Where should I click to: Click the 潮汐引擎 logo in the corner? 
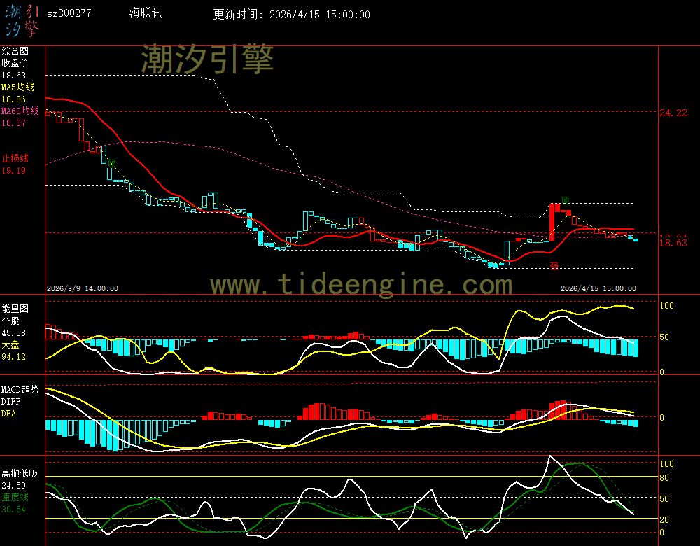click(21, 19)
